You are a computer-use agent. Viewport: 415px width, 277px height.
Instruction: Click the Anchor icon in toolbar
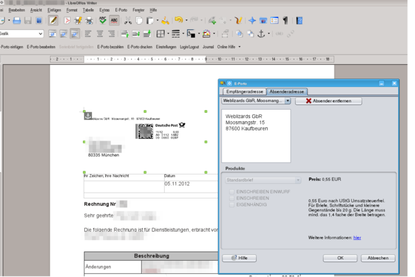tap(261, 34)
